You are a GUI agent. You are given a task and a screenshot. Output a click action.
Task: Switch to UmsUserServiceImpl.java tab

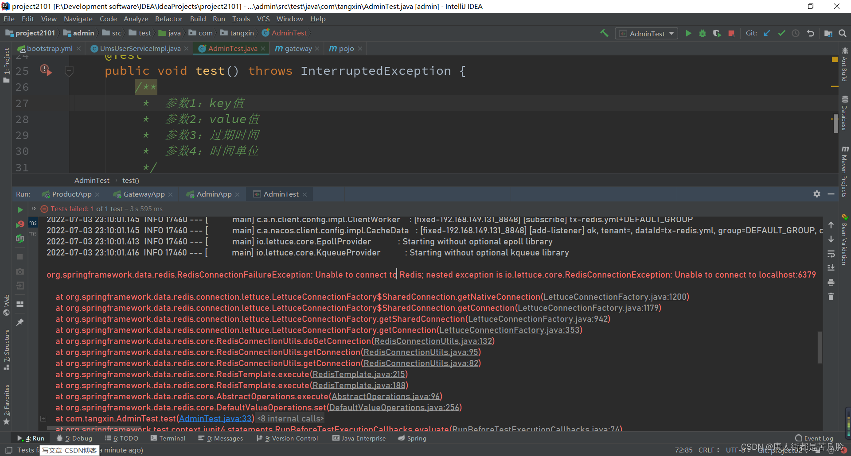(x=140, y=48)
